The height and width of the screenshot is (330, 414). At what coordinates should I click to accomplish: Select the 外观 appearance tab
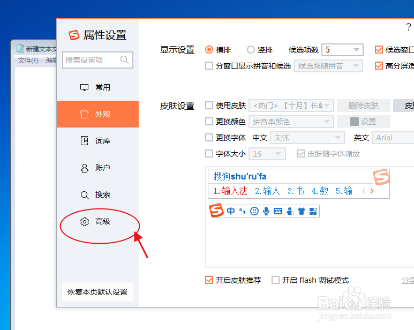point(97,114)
